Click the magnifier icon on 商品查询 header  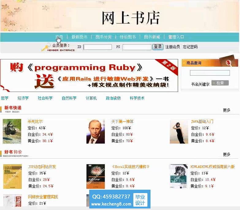click(228, 63)
